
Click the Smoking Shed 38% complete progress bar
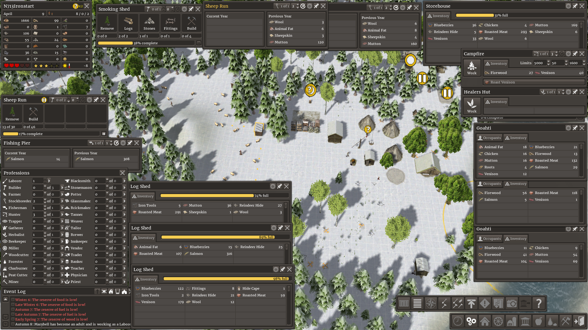146,43
